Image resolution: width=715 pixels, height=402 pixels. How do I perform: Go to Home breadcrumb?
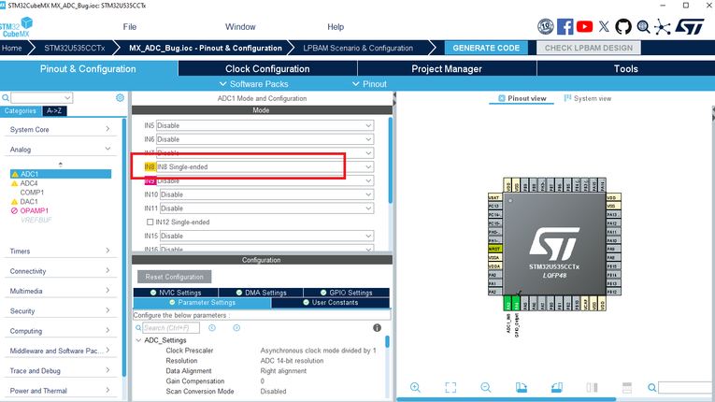12,48
